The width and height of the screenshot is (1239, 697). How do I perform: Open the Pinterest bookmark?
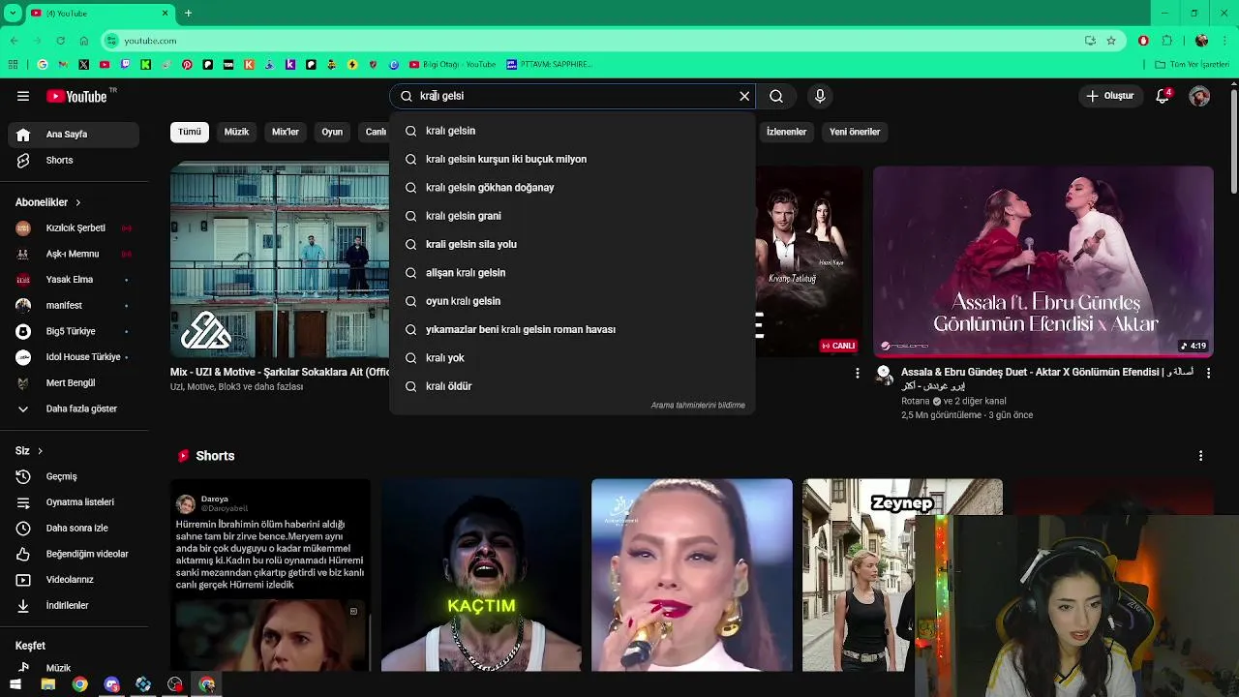187,65
